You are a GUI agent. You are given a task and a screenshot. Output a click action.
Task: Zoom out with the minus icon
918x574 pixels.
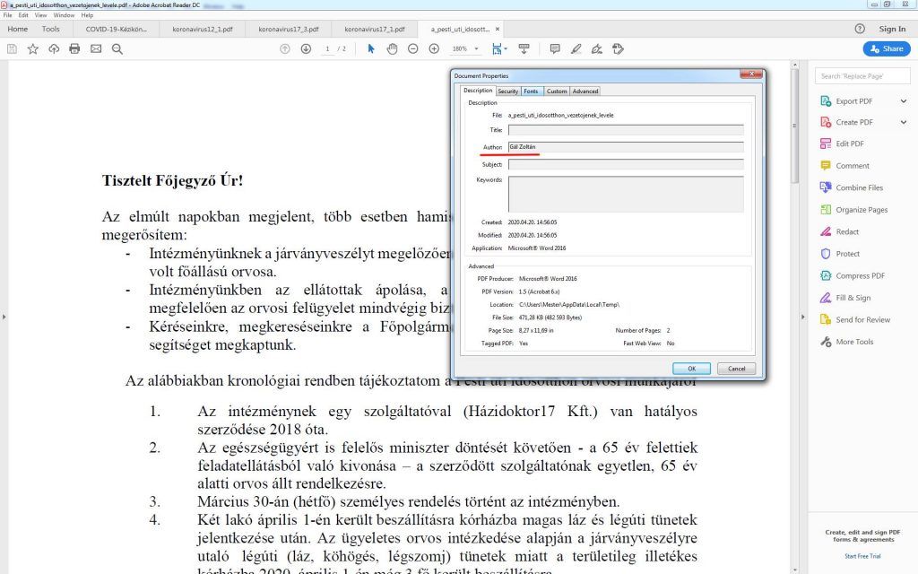click(412, 49)
